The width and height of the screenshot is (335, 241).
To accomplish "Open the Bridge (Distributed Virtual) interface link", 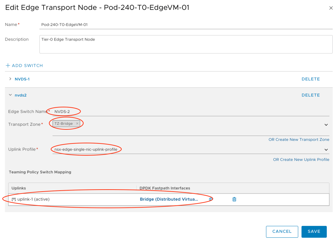I will [169, 199].
